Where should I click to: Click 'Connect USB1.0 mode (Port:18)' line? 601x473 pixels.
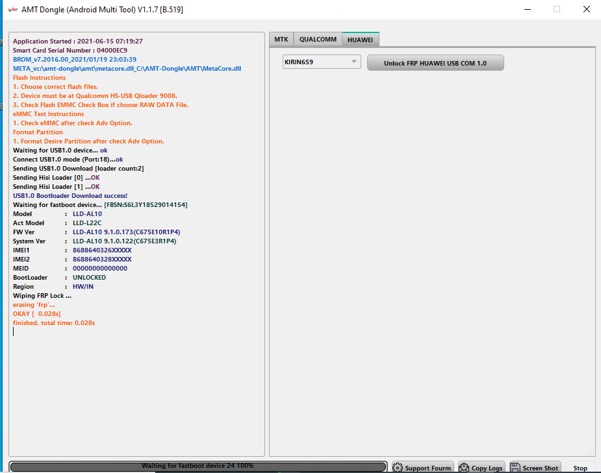click(x=68, y=160)
